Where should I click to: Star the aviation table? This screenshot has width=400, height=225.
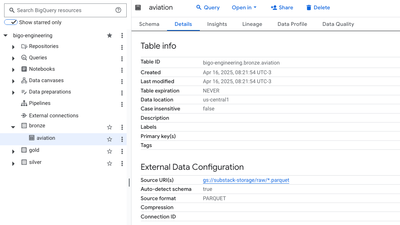click(x=109, y=139)
